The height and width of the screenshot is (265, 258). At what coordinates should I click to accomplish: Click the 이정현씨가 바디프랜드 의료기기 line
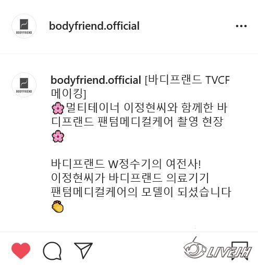pyautogui.click(x=130, y=178)
